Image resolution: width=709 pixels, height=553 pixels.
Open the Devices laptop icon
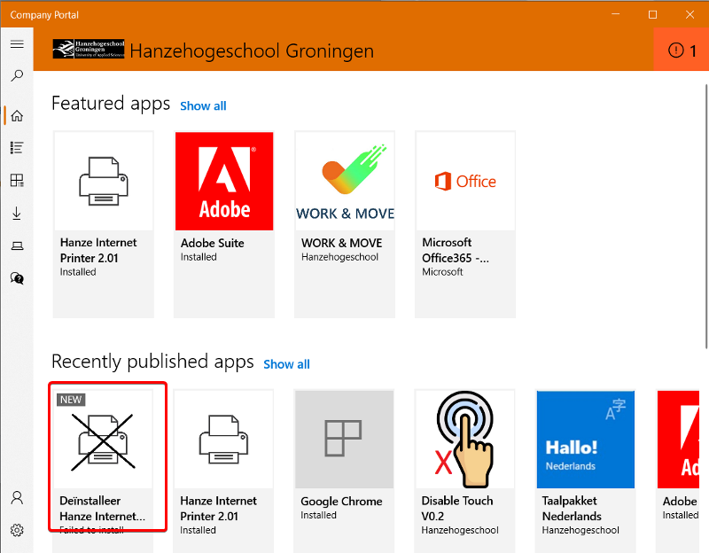(x=16, y=245)
